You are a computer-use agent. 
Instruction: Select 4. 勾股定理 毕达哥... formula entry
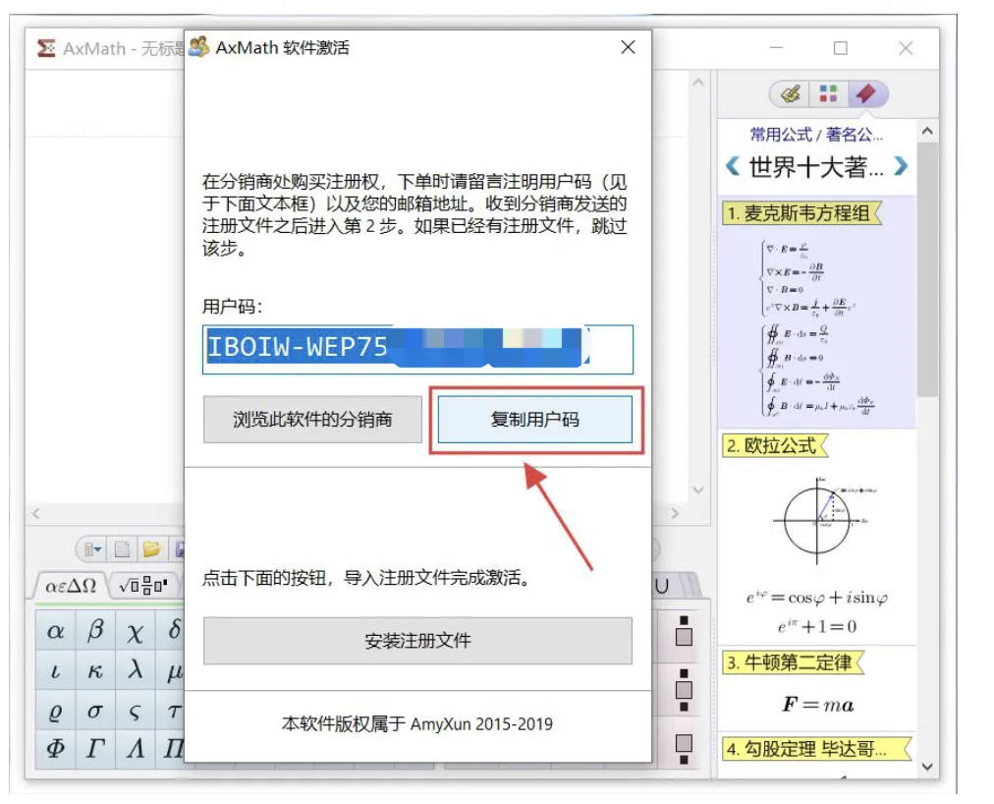[x=816, y=749]
